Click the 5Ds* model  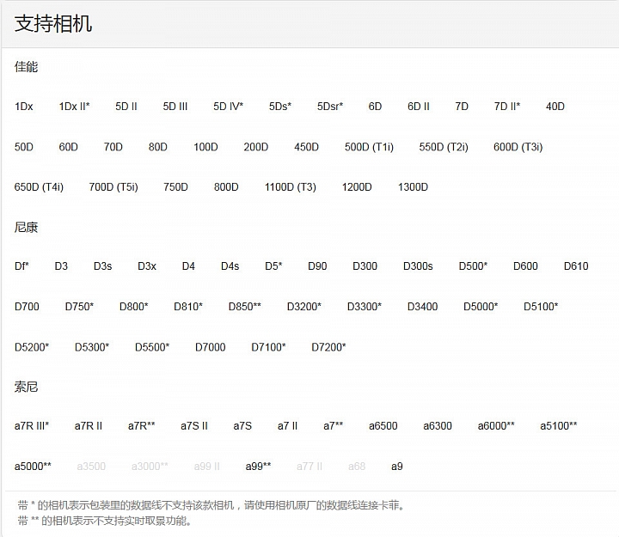[x=280, y=107]
